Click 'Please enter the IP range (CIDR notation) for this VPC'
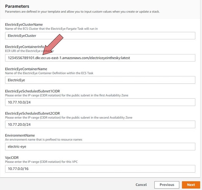The height and width of the screenshot is (190, 202). (x=41, y=162)
